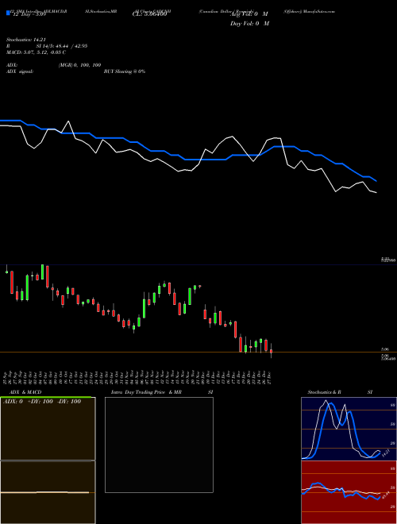Click the 'SI 14/5: 48.44 / 42.95' reading
Image resolution: width=397 pixels, height=524 pixels.
pyautogui.click(x=61, y=46)
